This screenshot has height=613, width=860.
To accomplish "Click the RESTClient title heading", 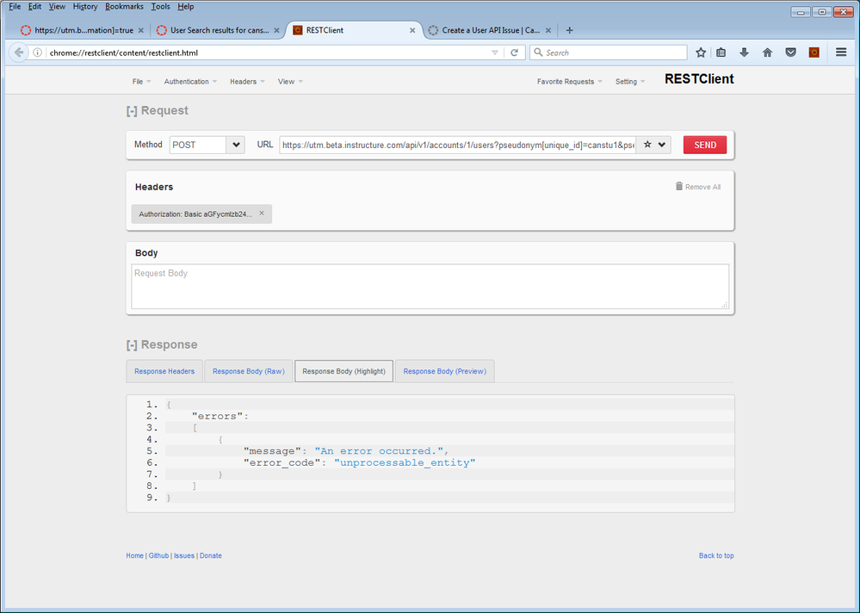I will 699,79.
